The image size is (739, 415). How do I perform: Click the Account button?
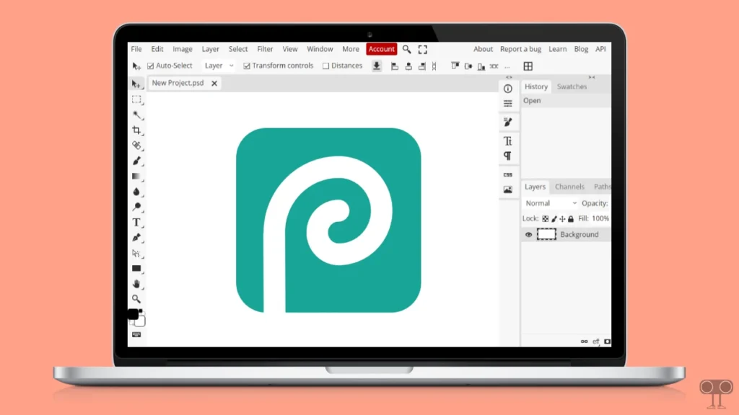click(381, 48)
